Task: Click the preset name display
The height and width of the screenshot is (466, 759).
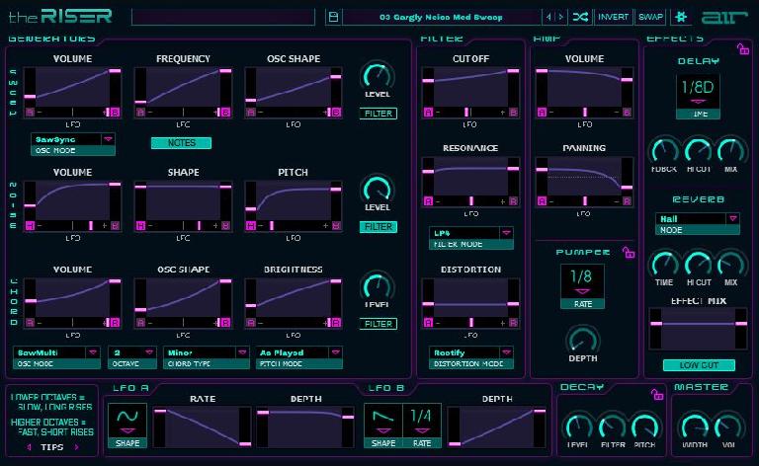Action: (442, 17)
